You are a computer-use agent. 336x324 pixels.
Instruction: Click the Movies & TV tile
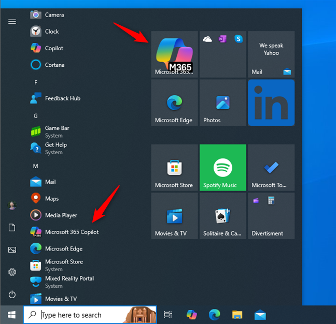point(174,216)
